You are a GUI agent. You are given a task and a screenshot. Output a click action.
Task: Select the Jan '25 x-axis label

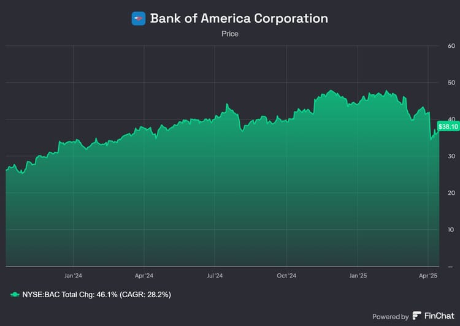point(358,276)
